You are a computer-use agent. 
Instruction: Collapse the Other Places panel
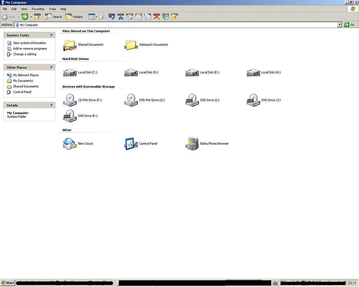52,67
